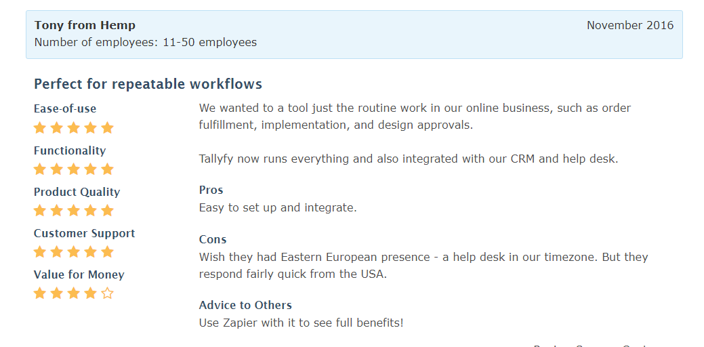Click the fifth Ease-of-use star

click(x=107, y=128)
